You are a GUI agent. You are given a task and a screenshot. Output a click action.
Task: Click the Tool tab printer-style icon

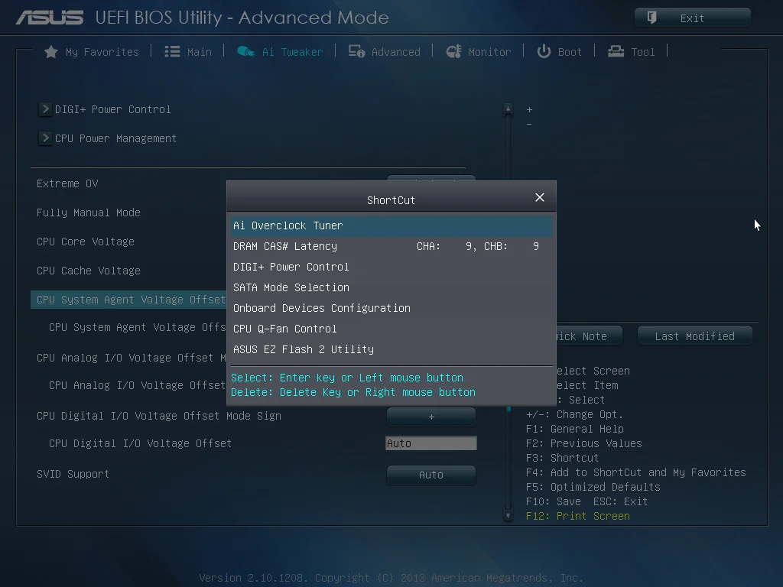(616, 51)
